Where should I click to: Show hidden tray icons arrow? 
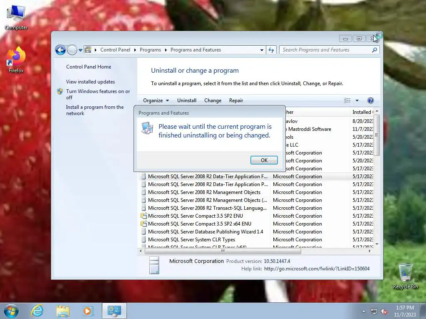[x=364, y=311]
